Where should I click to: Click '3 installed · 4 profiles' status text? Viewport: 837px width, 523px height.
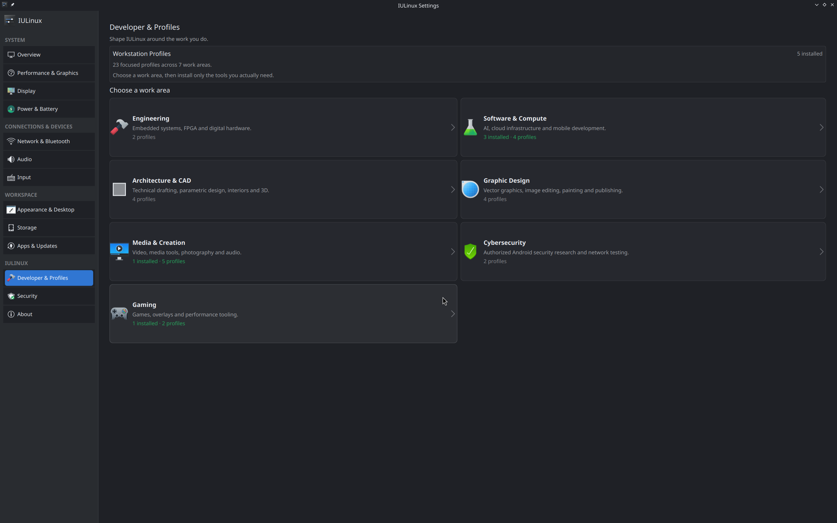point(509,137)
